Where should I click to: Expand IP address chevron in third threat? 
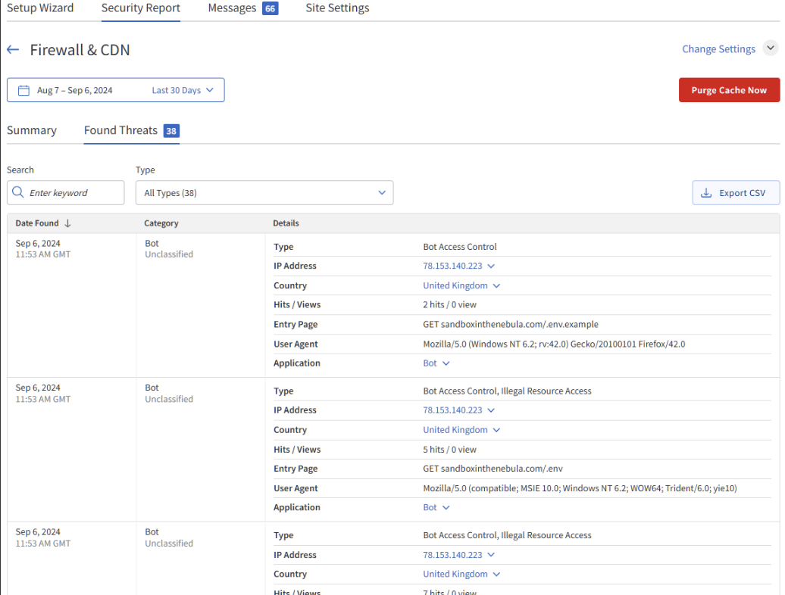click(491, 555)
